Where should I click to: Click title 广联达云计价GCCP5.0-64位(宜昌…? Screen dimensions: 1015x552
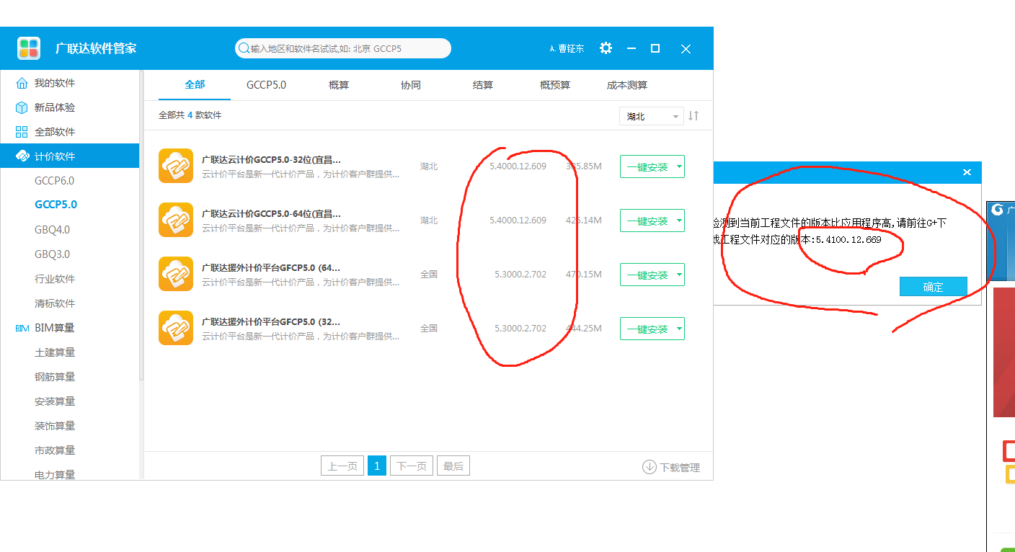click(x=271, y=214)
